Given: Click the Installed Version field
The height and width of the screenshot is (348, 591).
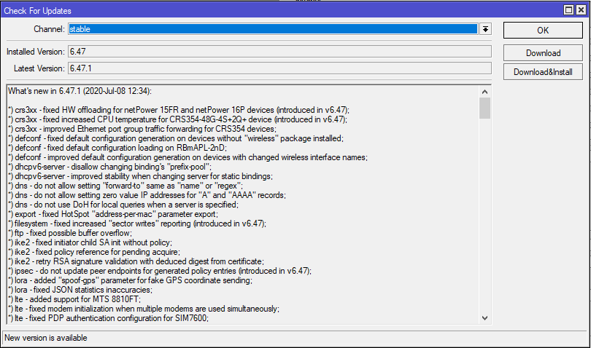Looking at the screenshot, I should (278, 52).
